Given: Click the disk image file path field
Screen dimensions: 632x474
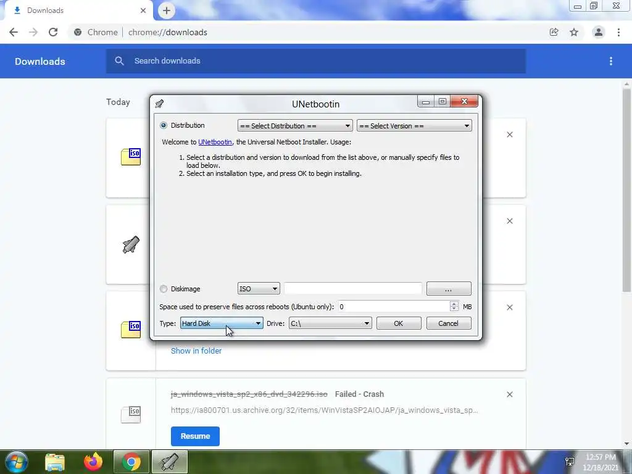Looking at the screenshot, I should pos(353,289).
